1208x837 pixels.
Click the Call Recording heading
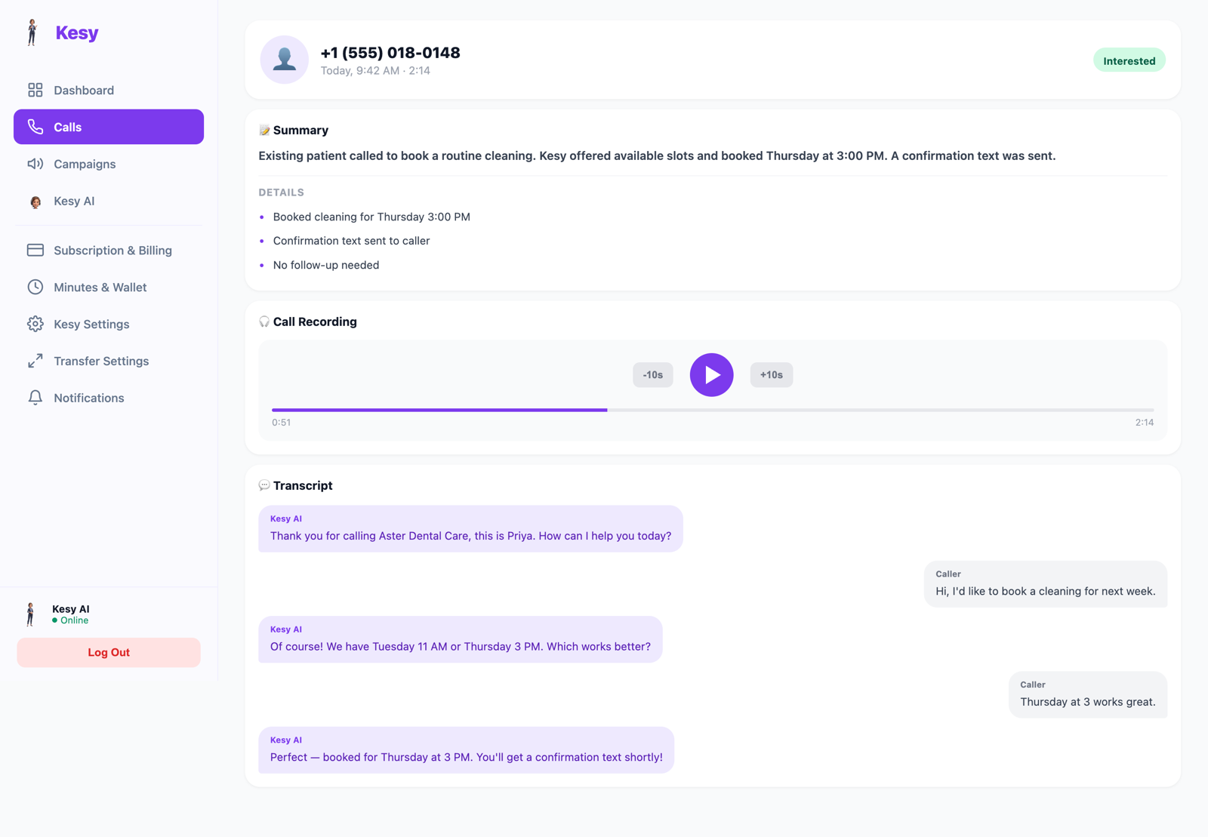coord(315,322)
